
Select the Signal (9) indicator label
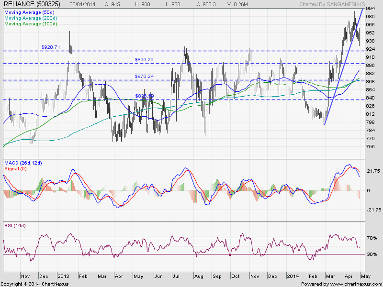[x=15, y=169]
